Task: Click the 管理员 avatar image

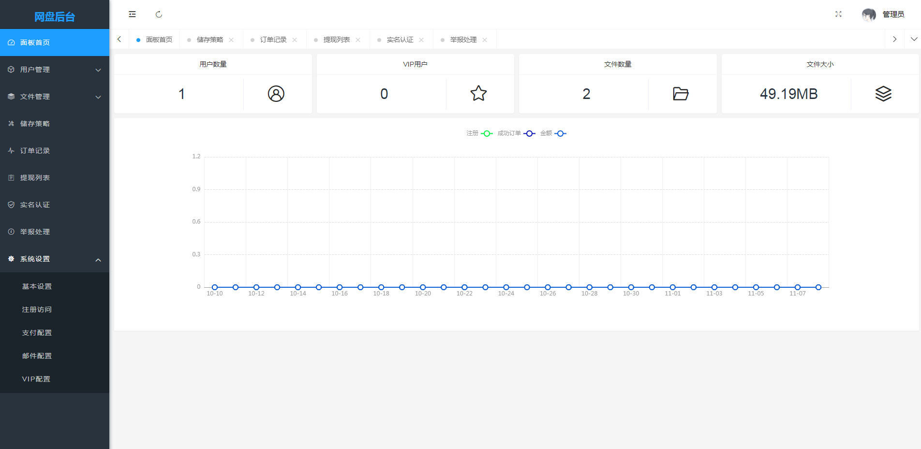Action: click(x=869, y=14)
